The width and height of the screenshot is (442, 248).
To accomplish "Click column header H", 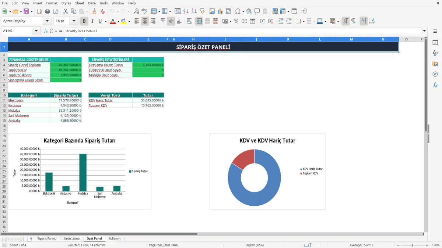I will click(x=193, y=39).
